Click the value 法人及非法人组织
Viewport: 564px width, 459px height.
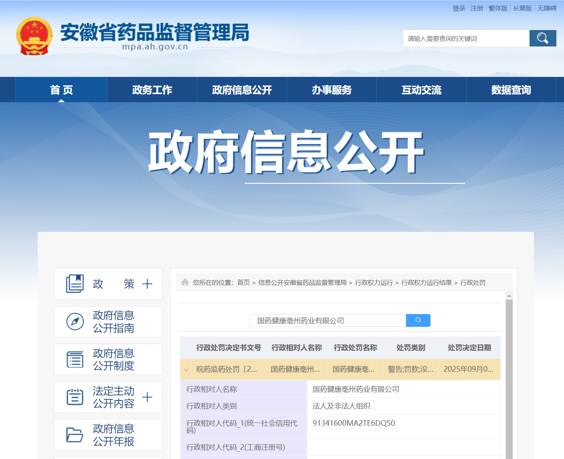pos(342,406)
